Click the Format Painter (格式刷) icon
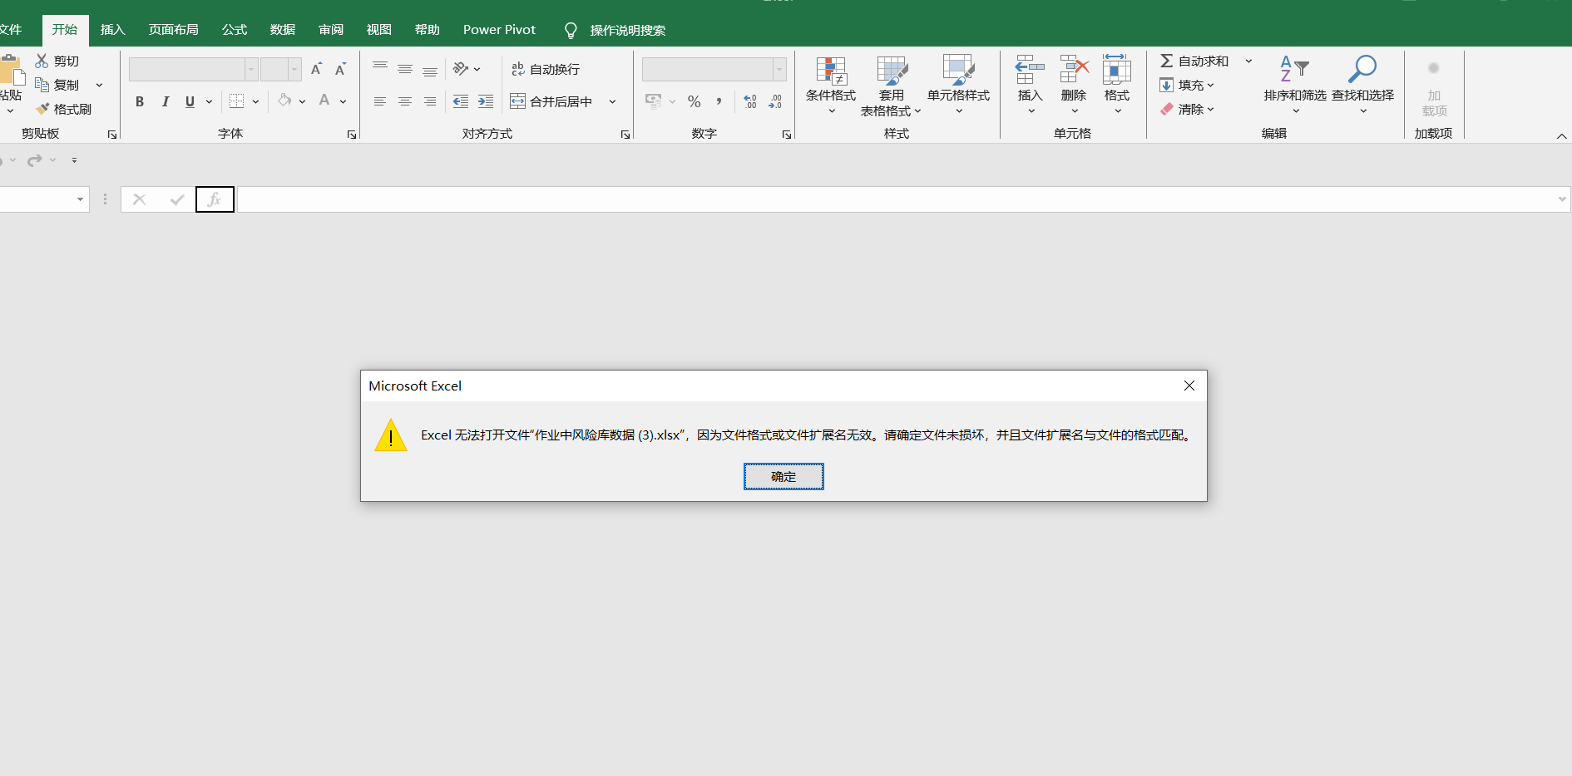Viewport: 1572px width, 776px height. [x=43, y=109]
